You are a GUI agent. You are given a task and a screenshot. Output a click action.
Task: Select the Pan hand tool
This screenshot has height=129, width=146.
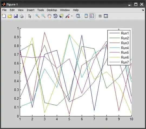(49, 16)
